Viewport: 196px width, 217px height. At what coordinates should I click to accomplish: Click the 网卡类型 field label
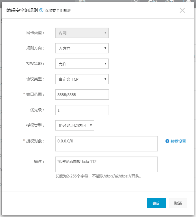[x=35, y=33]
